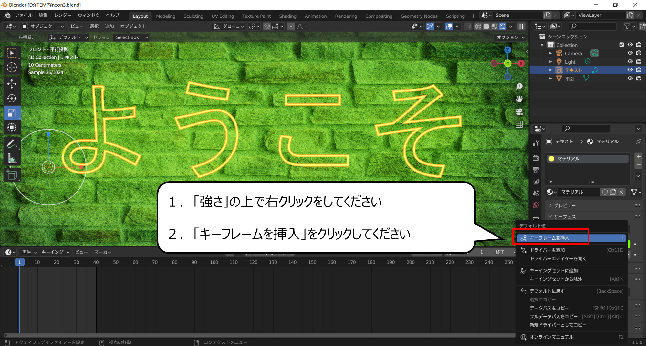Expand the Camera item in outliner
Viewport: 646px width, 346px height.
tap(551, 53)
